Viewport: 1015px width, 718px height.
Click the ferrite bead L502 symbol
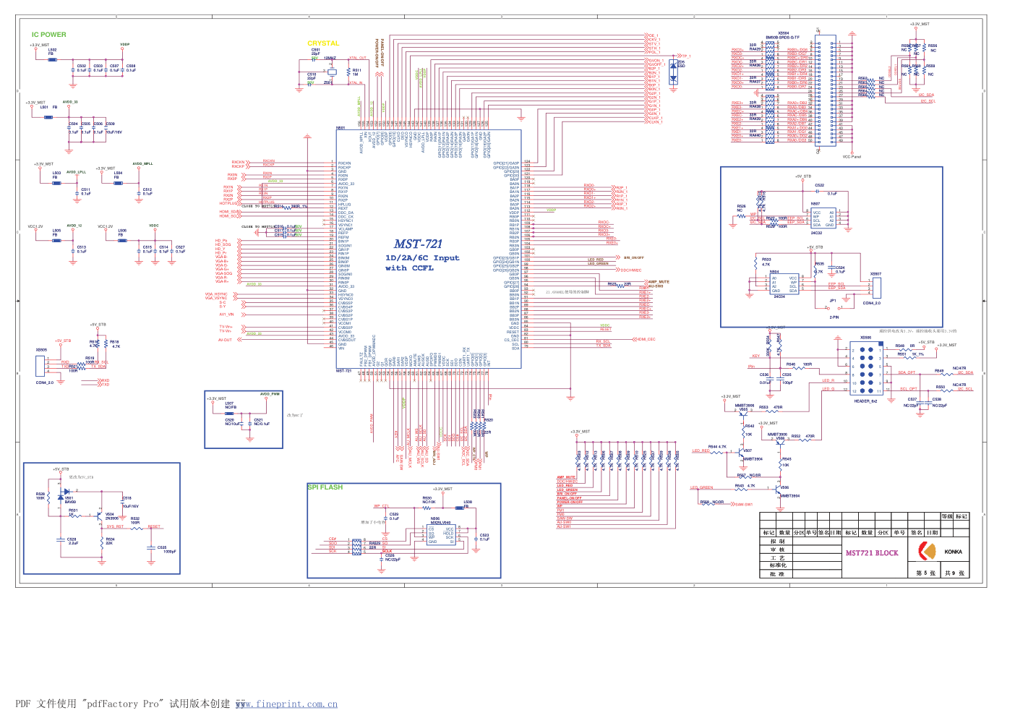(52, 59)
